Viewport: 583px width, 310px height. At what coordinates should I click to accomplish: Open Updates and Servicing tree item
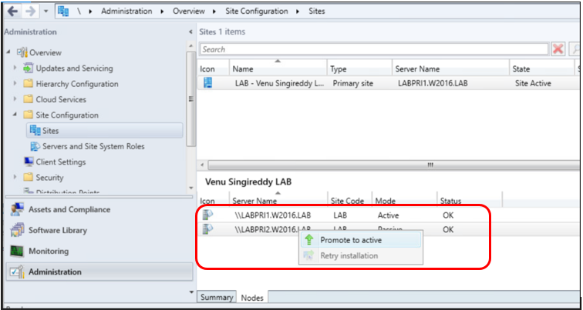coord(74,68)
